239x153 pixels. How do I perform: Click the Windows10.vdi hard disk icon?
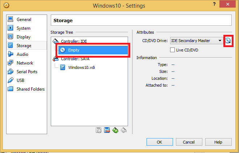pos(63,67)
